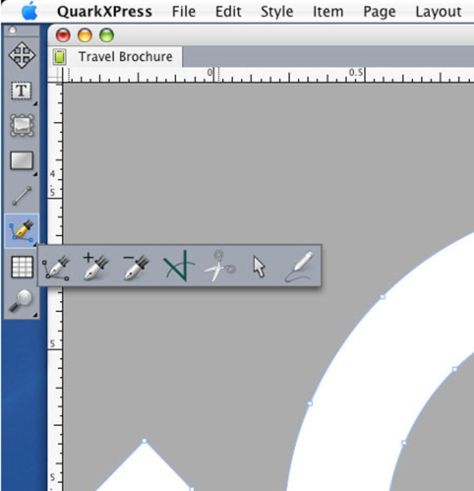Select the Freehand Line tool
The width and height of the screenshot is (474, 491).
click(300, 265)
